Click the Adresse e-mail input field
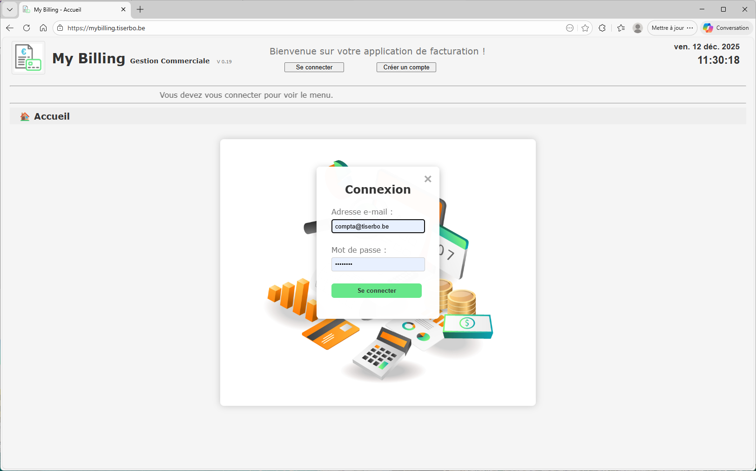The image size is (756, 471). (x=378, y=226)
